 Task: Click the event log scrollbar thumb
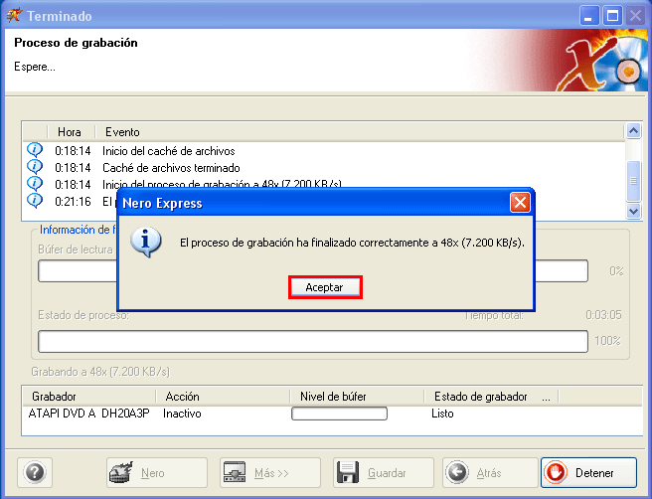pos(633,181)
